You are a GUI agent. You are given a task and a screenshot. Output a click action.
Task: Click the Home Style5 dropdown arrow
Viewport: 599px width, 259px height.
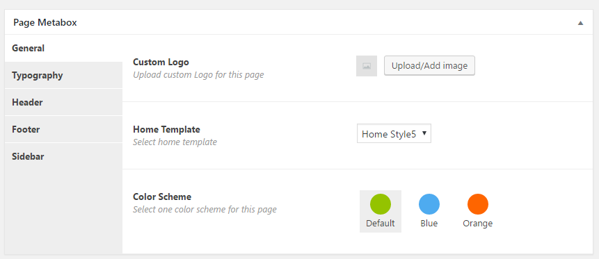point(424,133)
